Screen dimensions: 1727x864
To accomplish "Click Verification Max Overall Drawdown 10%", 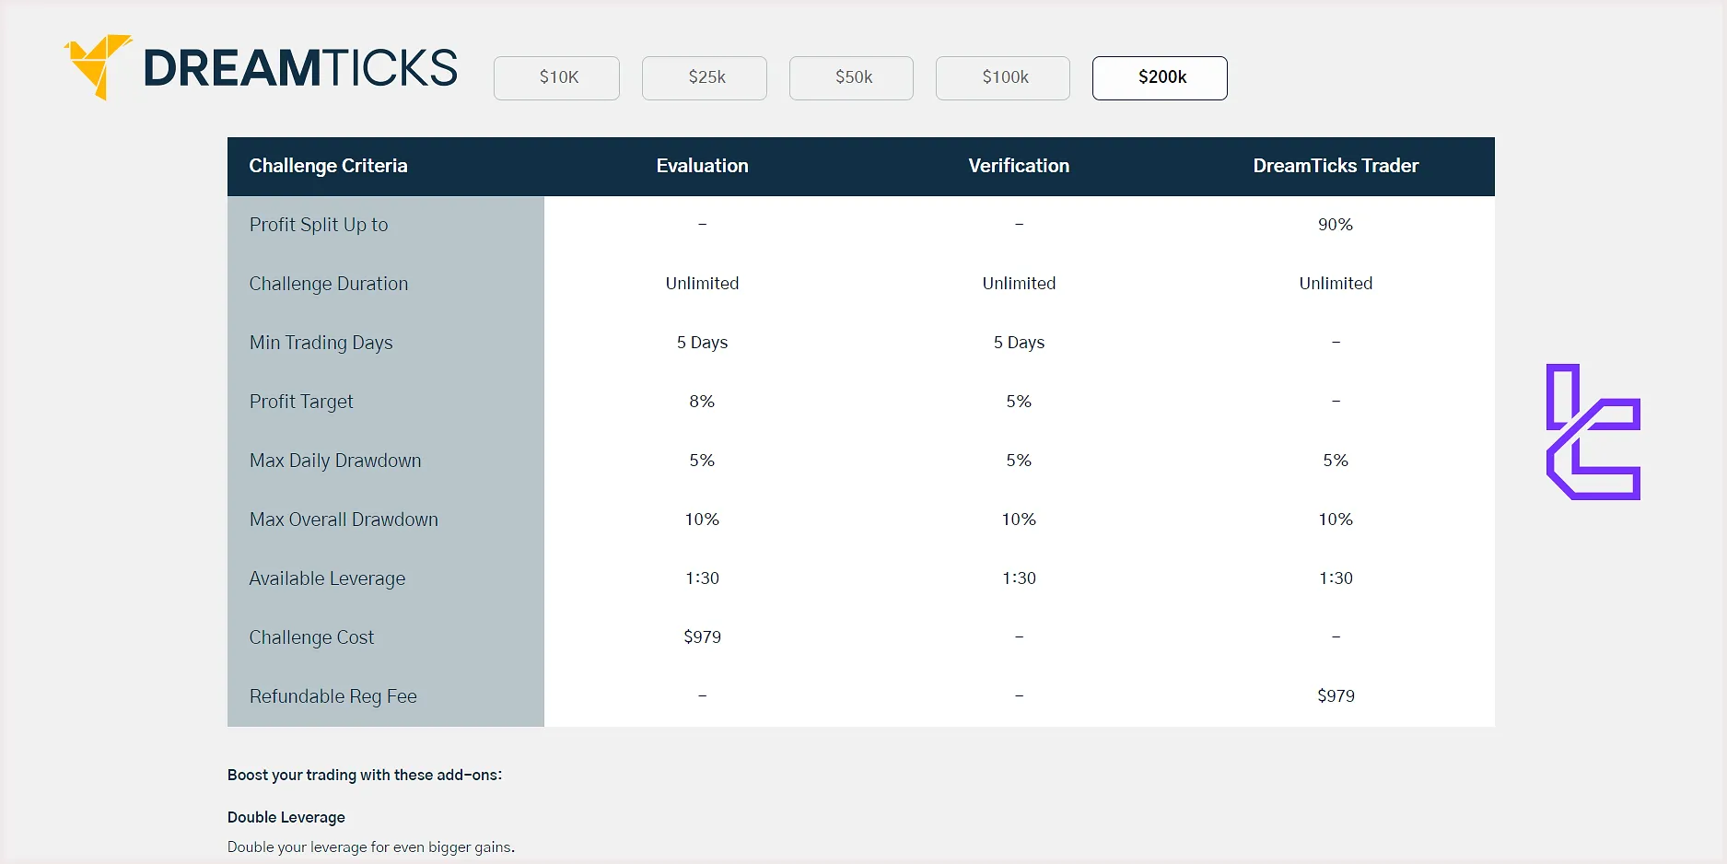I will tap(1019, 520).
